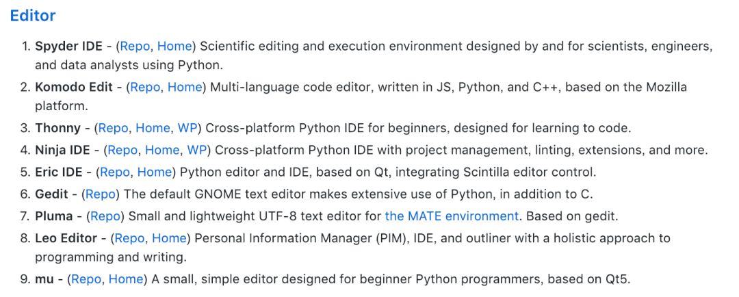739x297 pixels.
Task: Open Thonny's Home link
Action: tap(153, 128)
